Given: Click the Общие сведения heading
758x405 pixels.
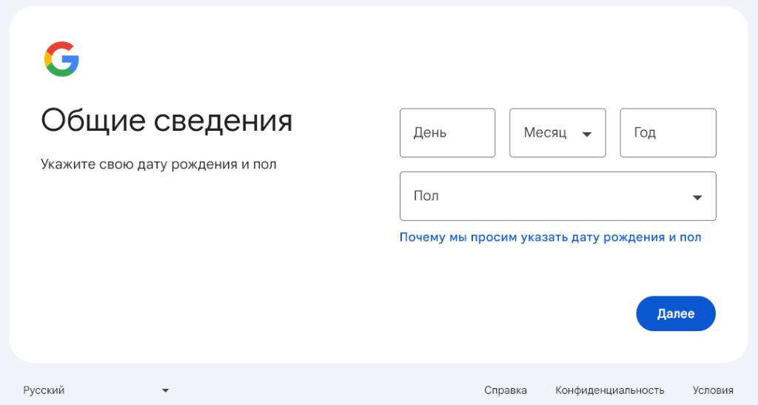Looking at the screenshot, I should point(167,120).
